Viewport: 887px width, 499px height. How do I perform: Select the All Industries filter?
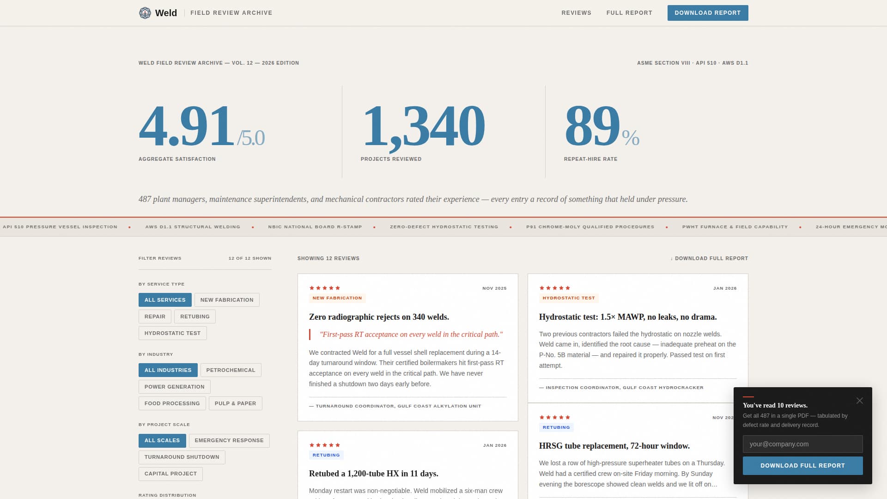(168, 370)
